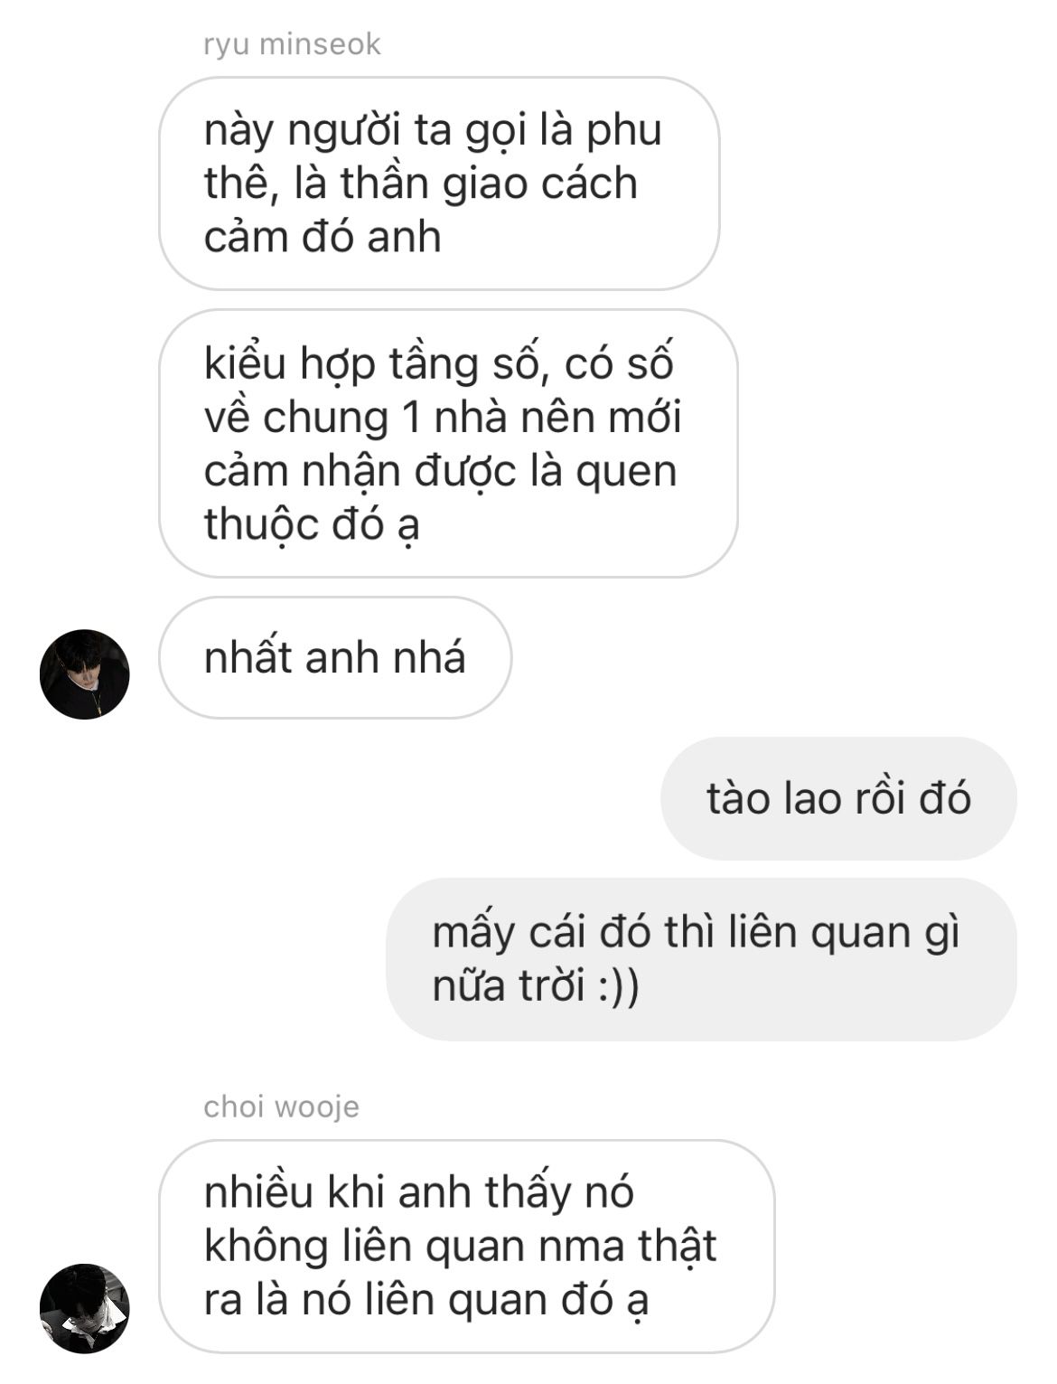Select the sent message 'tào lao rồi đó'
Screen dimensions: 1057x1384
[x=838, y=798]
